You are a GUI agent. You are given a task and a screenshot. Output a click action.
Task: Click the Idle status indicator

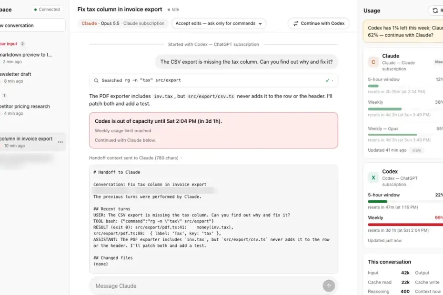point(173,10)
